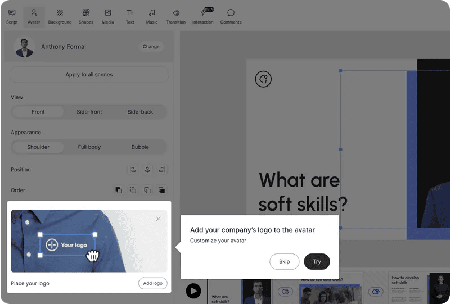Open the Comments panel

[231, 16]
